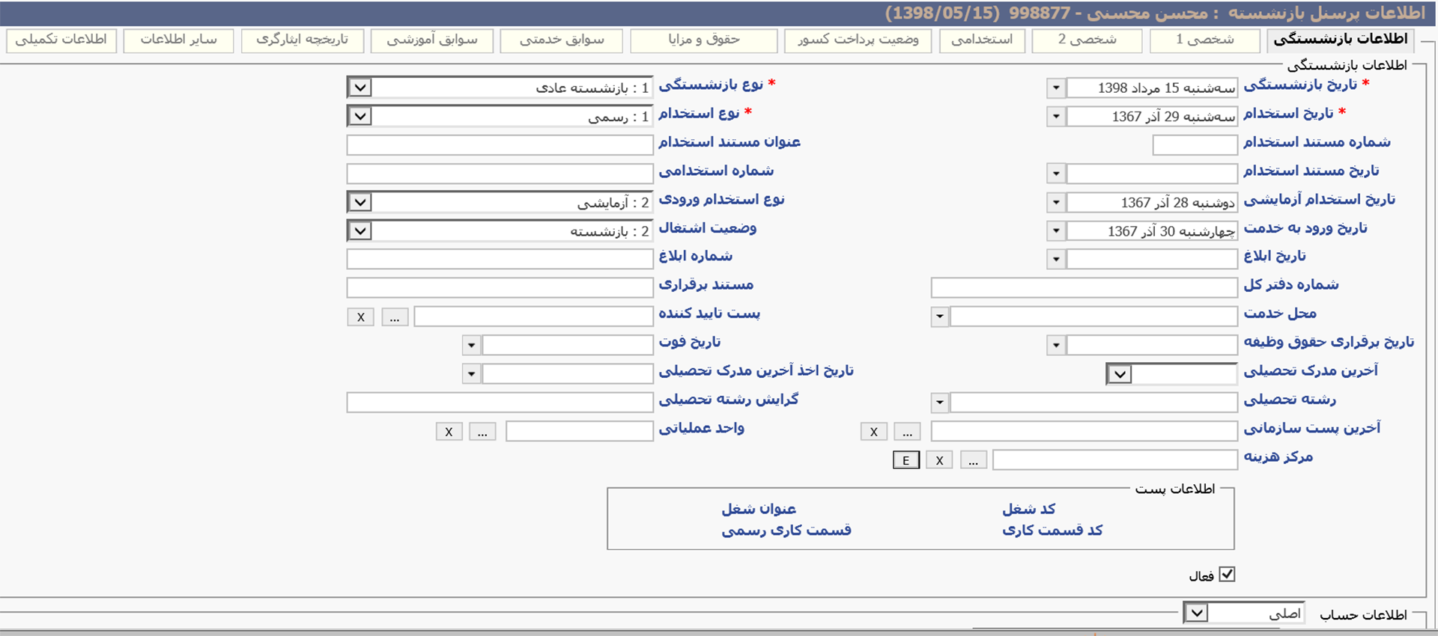Clear واحد عملیاتی with its X button

(449, 432)
